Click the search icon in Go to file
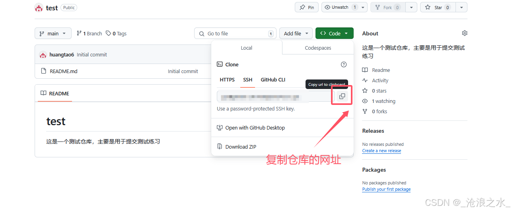 (x=201, y=34)
